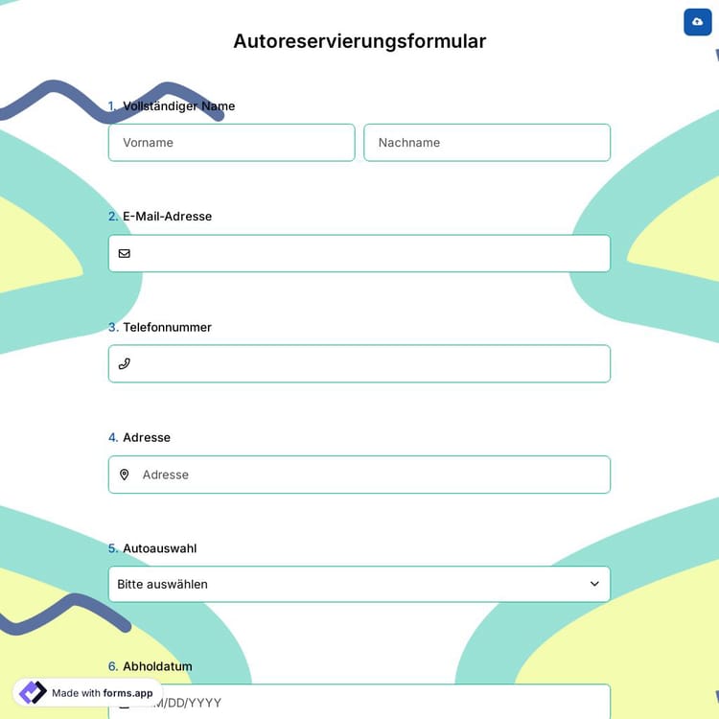This screenshot has width=719, height=719.
Task: Click the envelope icon in email field
Action: click(x=124, y=253)
